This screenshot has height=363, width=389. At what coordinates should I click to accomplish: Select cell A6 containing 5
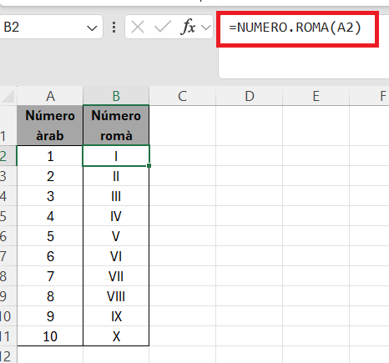50,236
